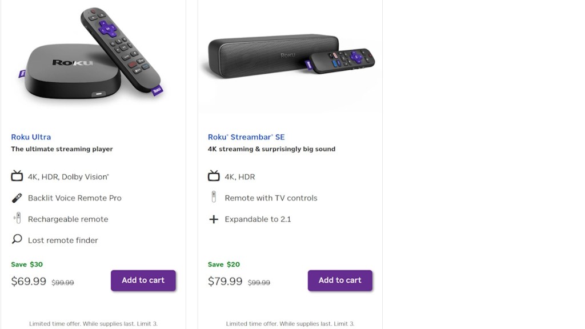Click the $69.99 sale price
Image resolution: width=585 pixels, height=329 pixels.
(28, 281)
